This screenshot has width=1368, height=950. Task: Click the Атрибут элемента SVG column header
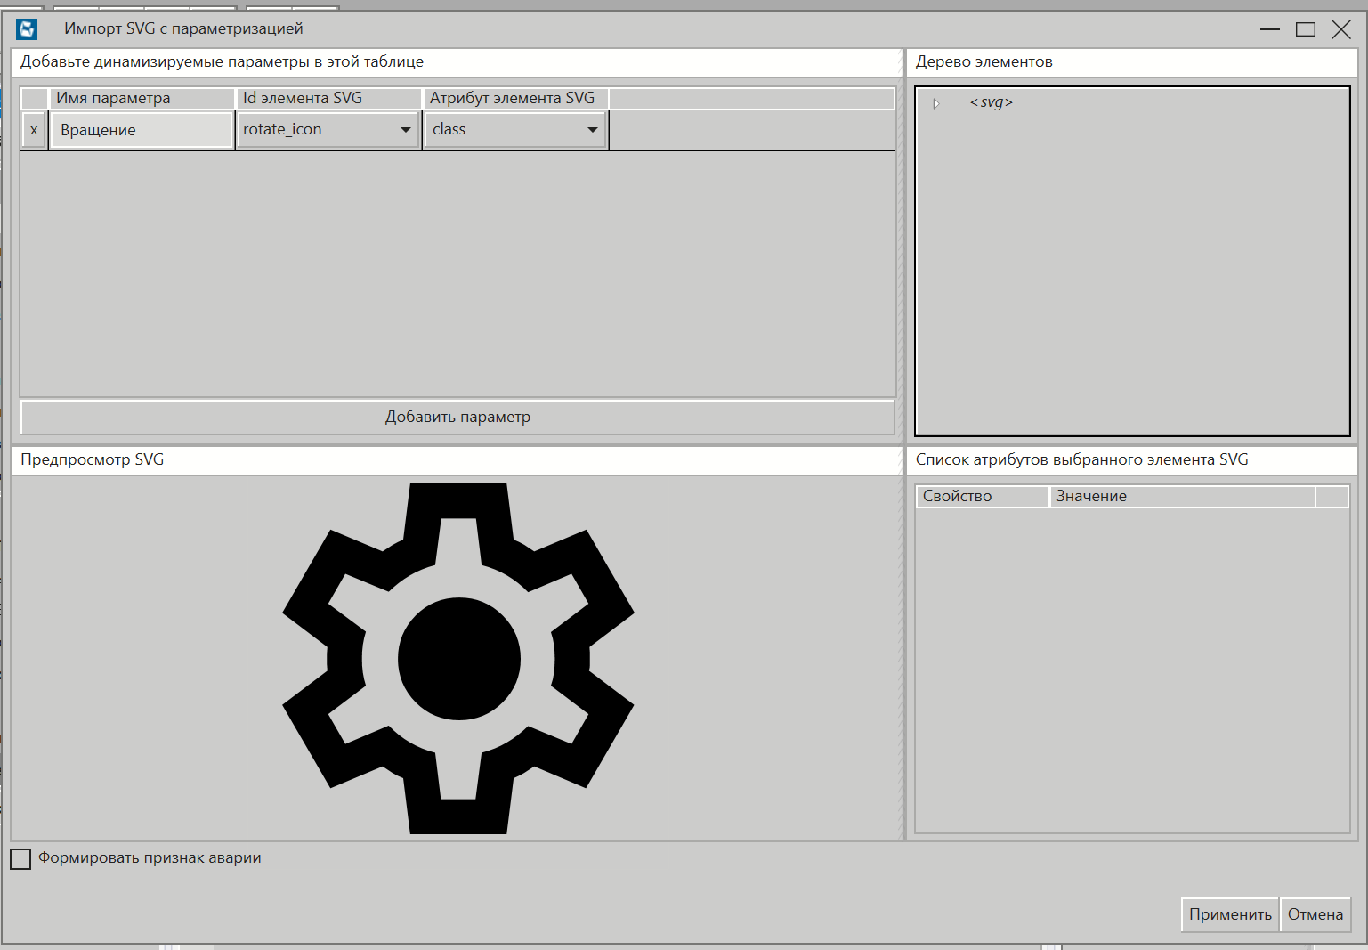514,98
